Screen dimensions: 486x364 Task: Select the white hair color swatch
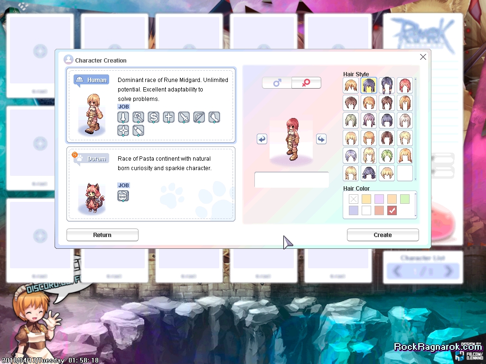point(366,210)
